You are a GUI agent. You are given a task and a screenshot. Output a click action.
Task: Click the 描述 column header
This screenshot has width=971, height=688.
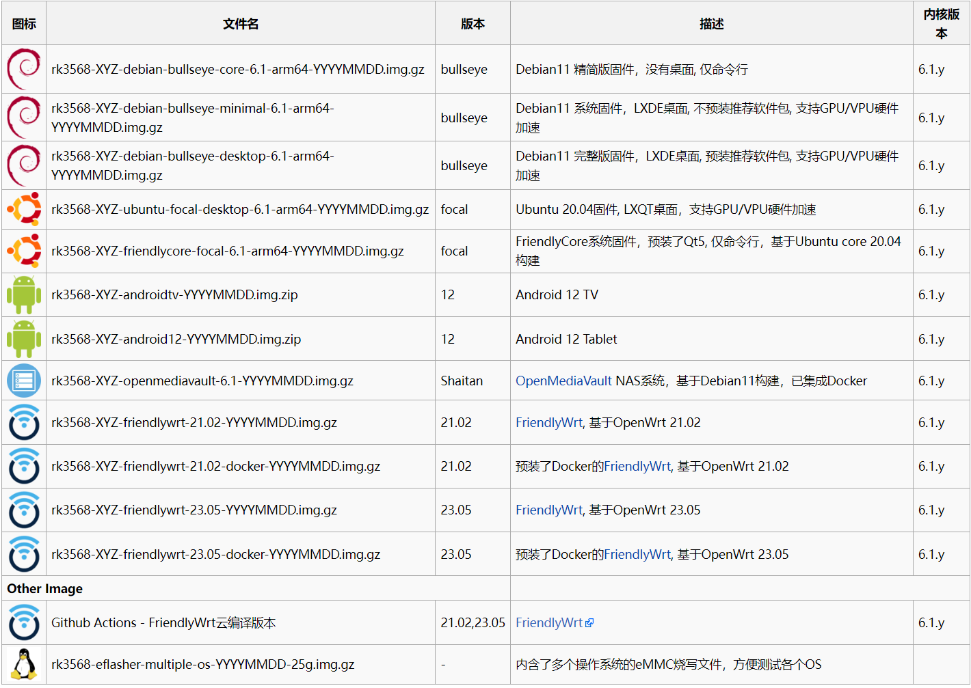tap(711, 24)
